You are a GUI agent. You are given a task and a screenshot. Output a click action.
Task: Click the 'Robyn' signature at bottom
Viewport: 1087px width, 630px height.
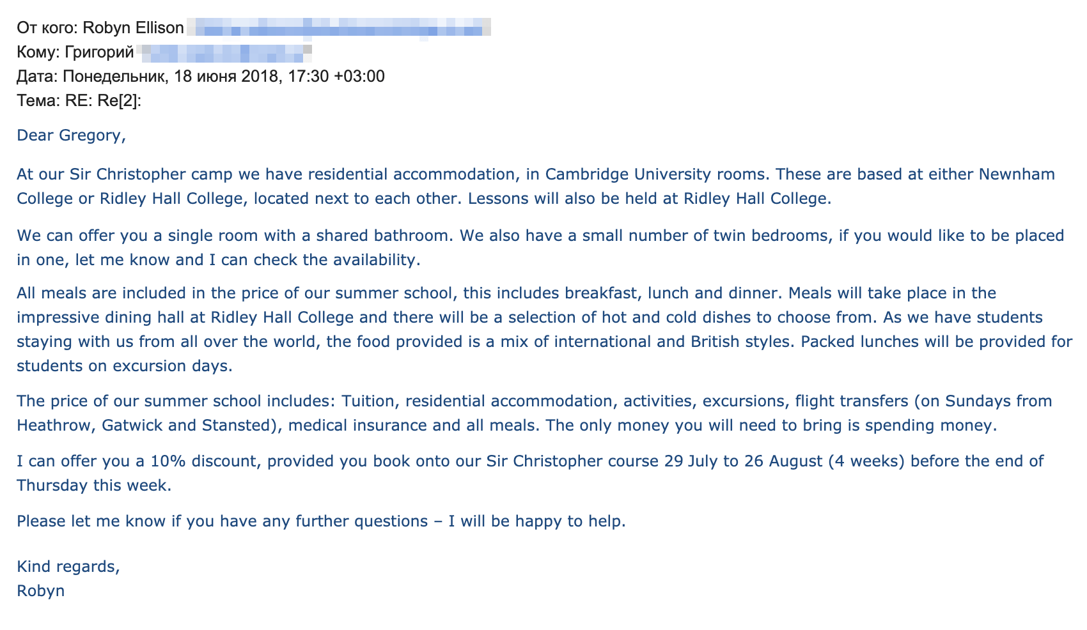[x=41, y=590]
